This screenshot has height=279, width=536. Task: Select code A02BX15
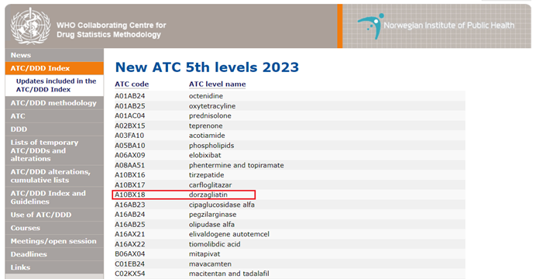click(129, 126)
